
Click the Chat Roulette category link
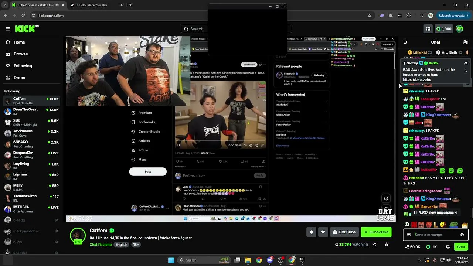click(101, 245)
